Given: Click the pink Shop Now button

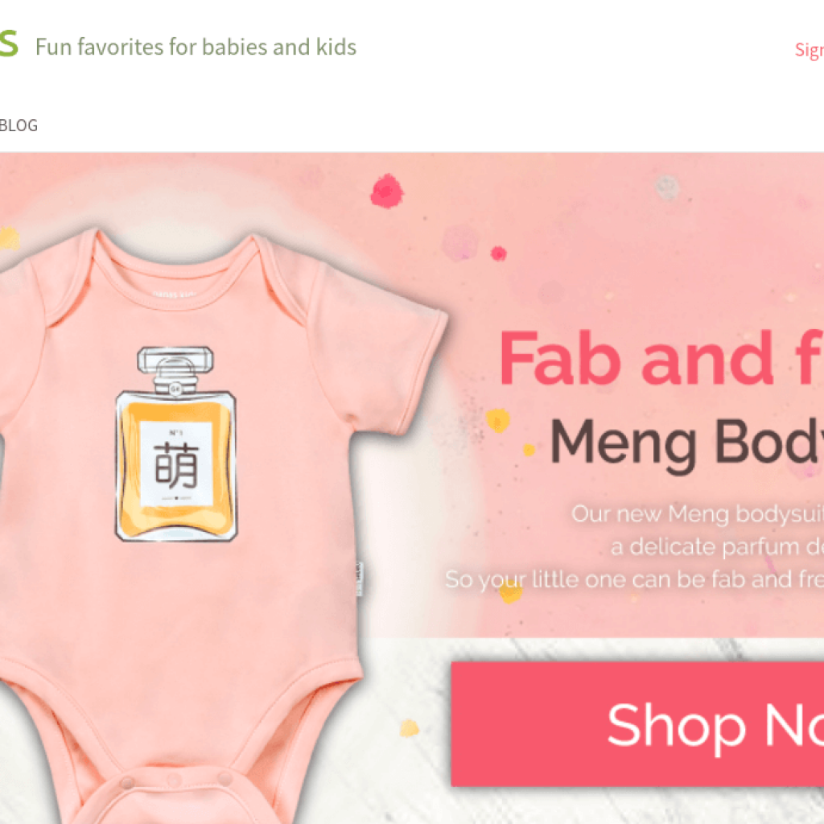Looking at the screenshot, I should point(637,724).
